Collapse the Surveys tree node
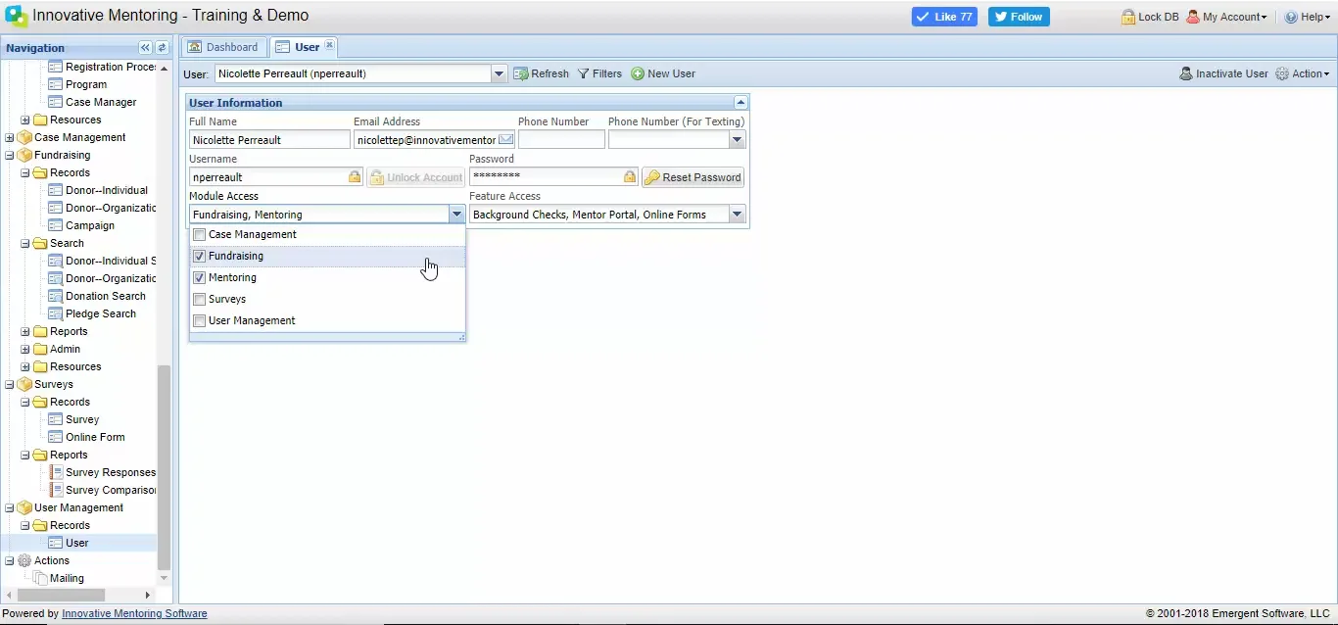The height and width of the screenshot is (625, 1338). pyautogui.click(x=10, y=384)
